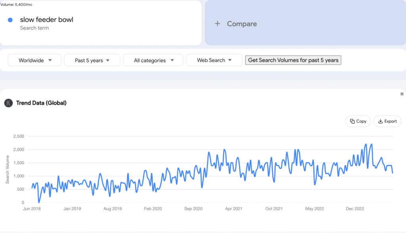Image resolution: width=406 pixels, height=233 pixels.
Task: Click the Volume: 5,400/mo label
Action: (16, 4)
